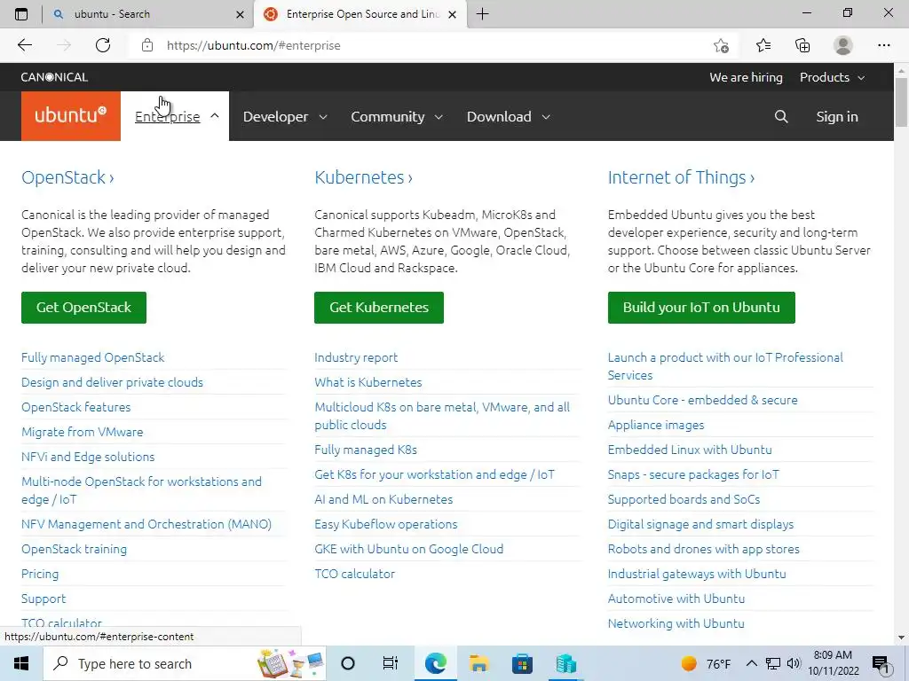Open the Windows Start menu

(21, 663)
